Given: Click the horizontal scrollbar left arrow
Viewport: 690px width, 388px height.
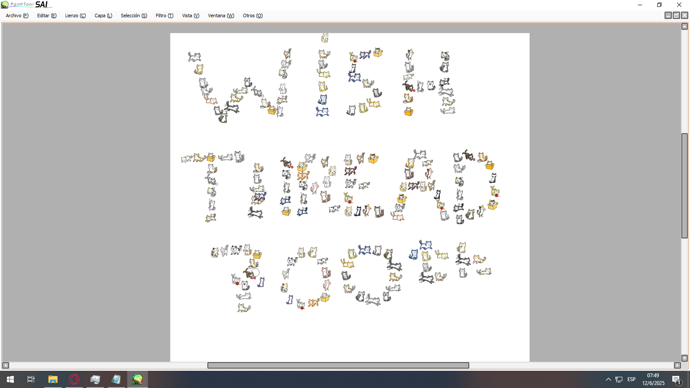Looking at the screenshot, I should point(6,365).
